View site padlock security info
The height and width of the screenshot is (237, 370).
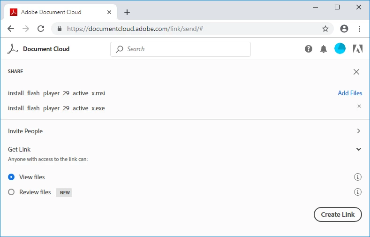60,29
